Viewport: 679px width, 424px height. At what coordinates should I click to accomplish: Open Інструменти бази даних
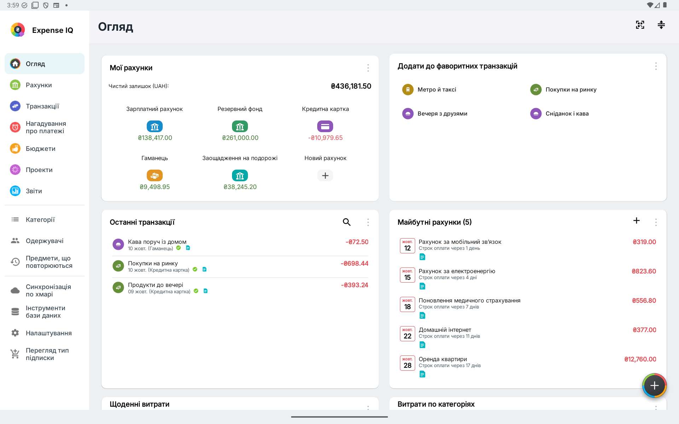click(x=45, y=312)
